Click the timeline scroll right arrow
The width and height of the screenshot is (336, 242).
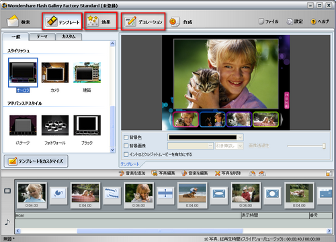tap(329, 231)
